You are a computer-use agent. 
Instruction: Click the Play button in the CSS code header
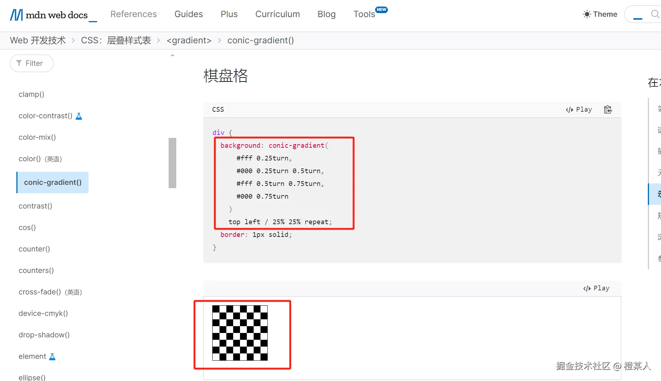579,110
